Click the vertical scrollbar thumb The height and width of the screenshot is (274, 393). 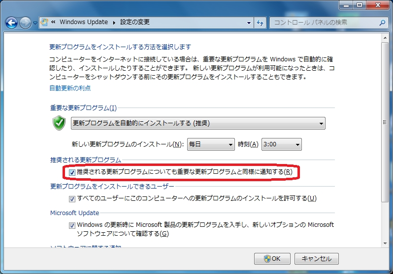pyautogui.click(x=385, y=122)
